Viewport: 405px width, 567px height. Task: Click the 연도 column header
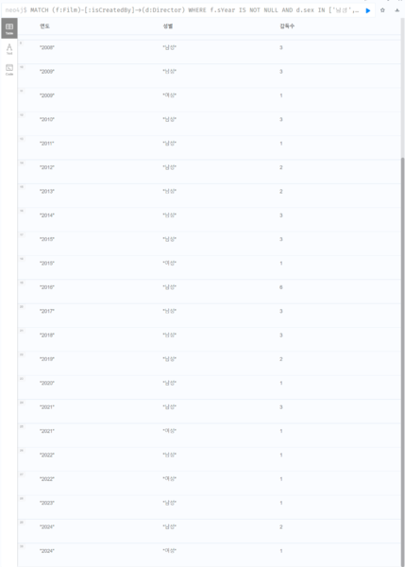[44, 26]
